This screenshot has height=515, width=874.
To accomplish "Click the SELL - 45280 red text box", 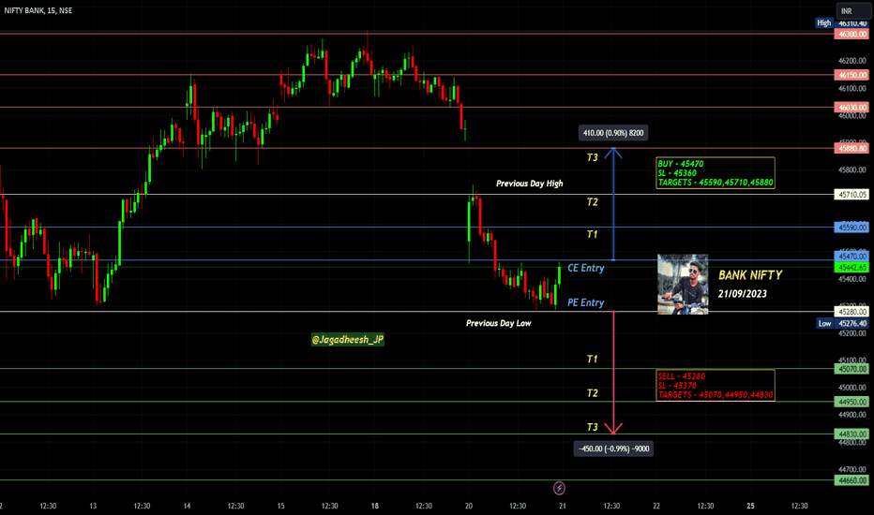I will pos(716,385).
